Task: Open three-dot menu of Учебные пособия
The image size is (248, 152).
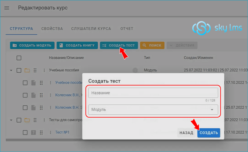Action: [44, 70]
